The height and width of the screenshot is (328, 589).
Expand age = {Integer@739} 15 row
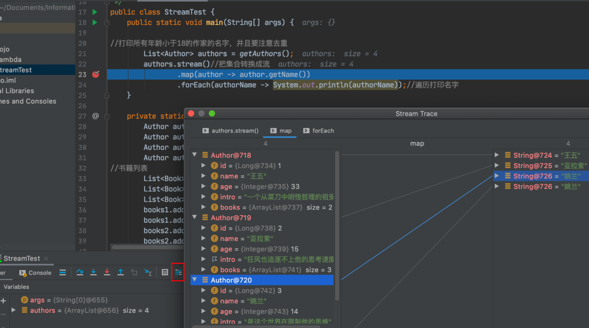[x=204, y=248]
